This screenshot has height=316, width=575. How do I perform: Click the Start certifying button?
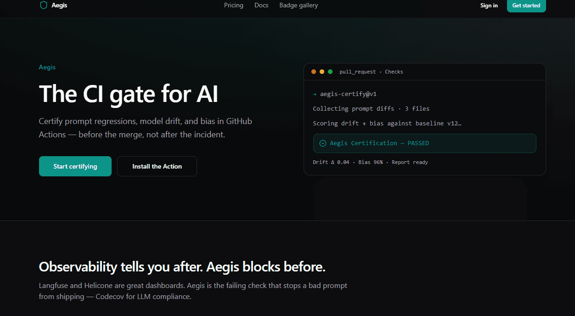coord(75,166)
